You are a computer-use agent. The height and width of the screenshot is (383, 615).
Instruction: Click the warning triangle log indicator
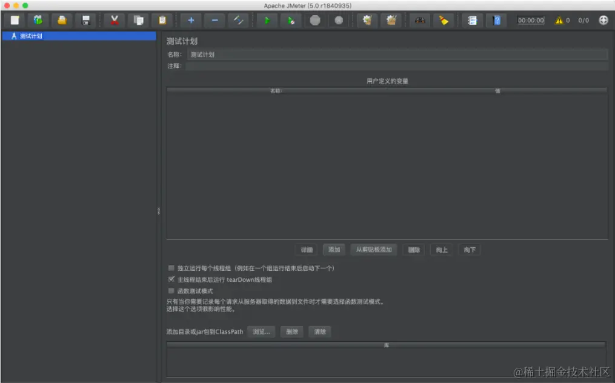tap(559, 20)
